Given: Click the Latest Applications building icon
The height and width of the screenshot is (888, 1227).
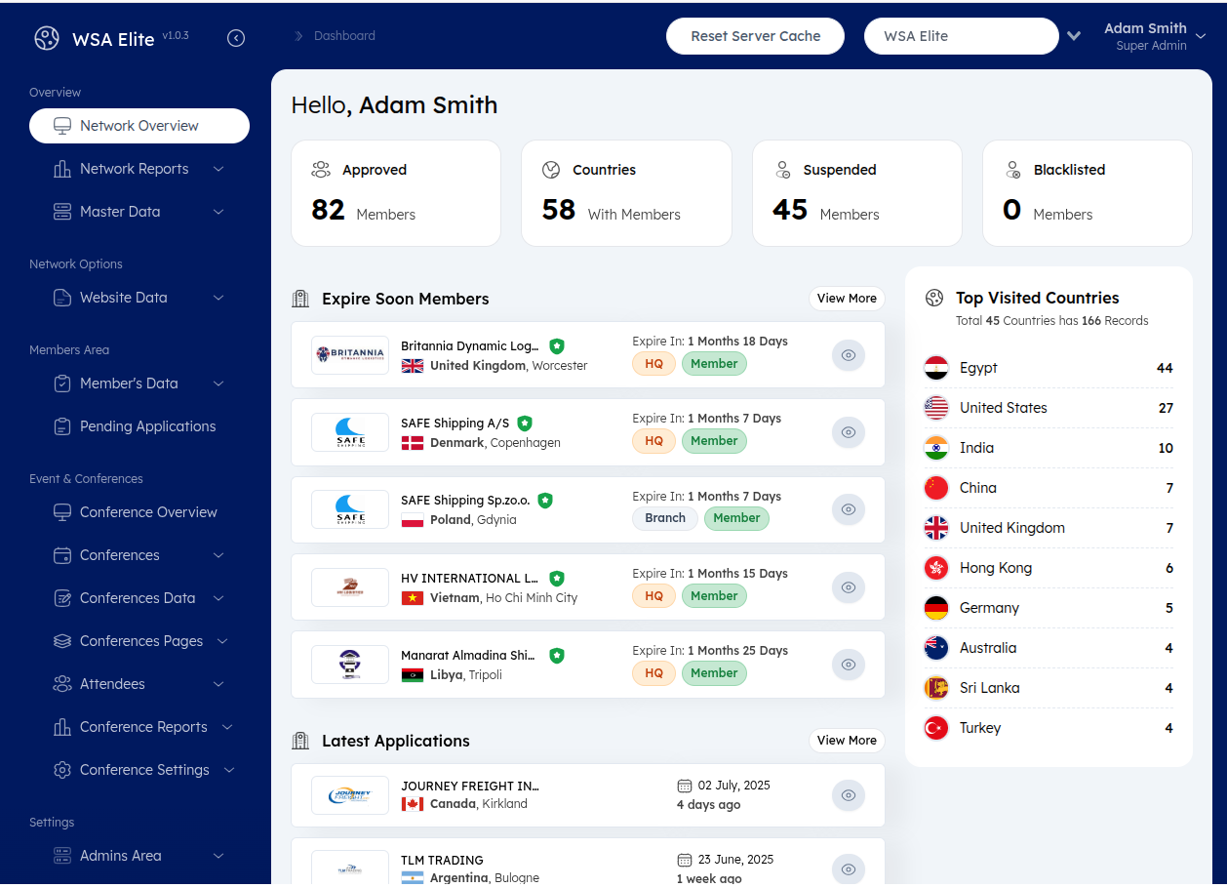Looking at the screenshot, I should [x=300, y=741].
